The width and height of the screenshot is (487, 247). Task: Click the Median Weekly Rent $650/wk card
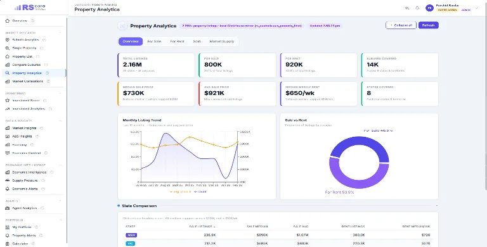318,94
